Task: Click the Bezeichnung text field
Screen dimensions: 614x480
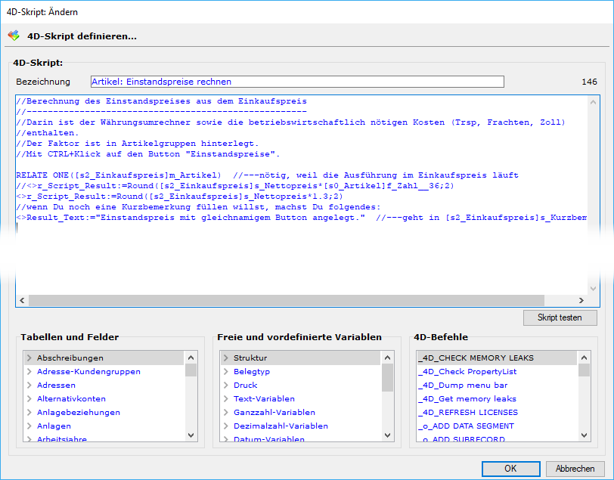Action: coord(296,82)
